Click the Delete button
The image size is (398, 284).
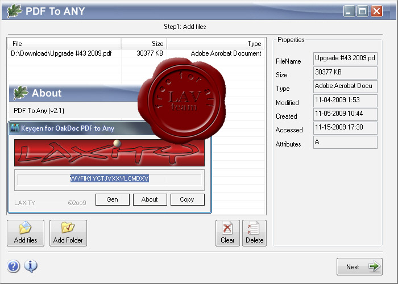click(x=254, y=233)
